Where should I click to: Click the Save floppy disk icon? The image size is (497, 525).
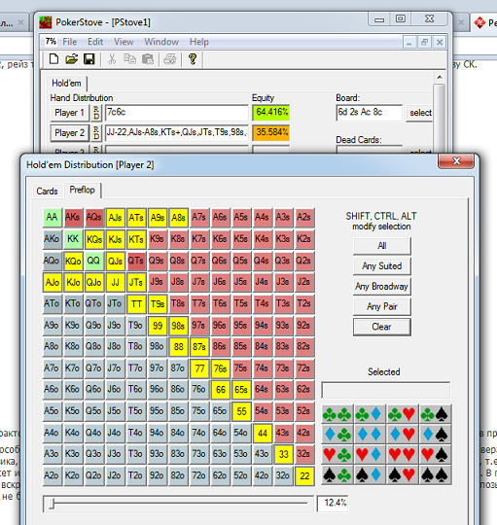tap(89, 59)
